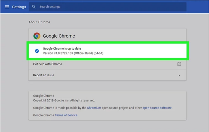
Task: Open the Report an issue row
Action: [107, 75]
